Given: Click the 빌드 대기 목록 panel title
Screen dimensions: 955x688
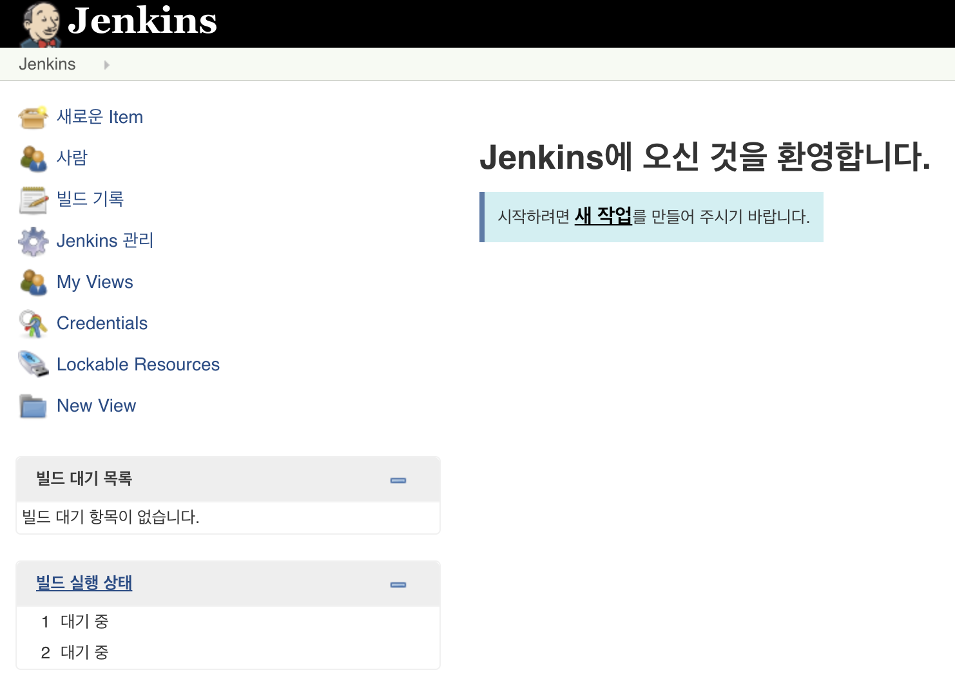Looking at the screenshot, I should pos(84,479).
